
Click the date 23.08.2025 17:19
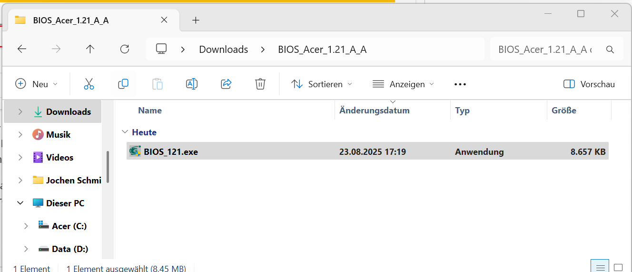[x=373, y=152]
